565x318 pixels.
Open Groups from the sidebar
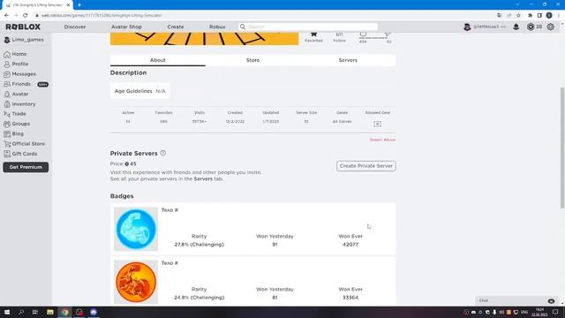click(x=21, y=124)
